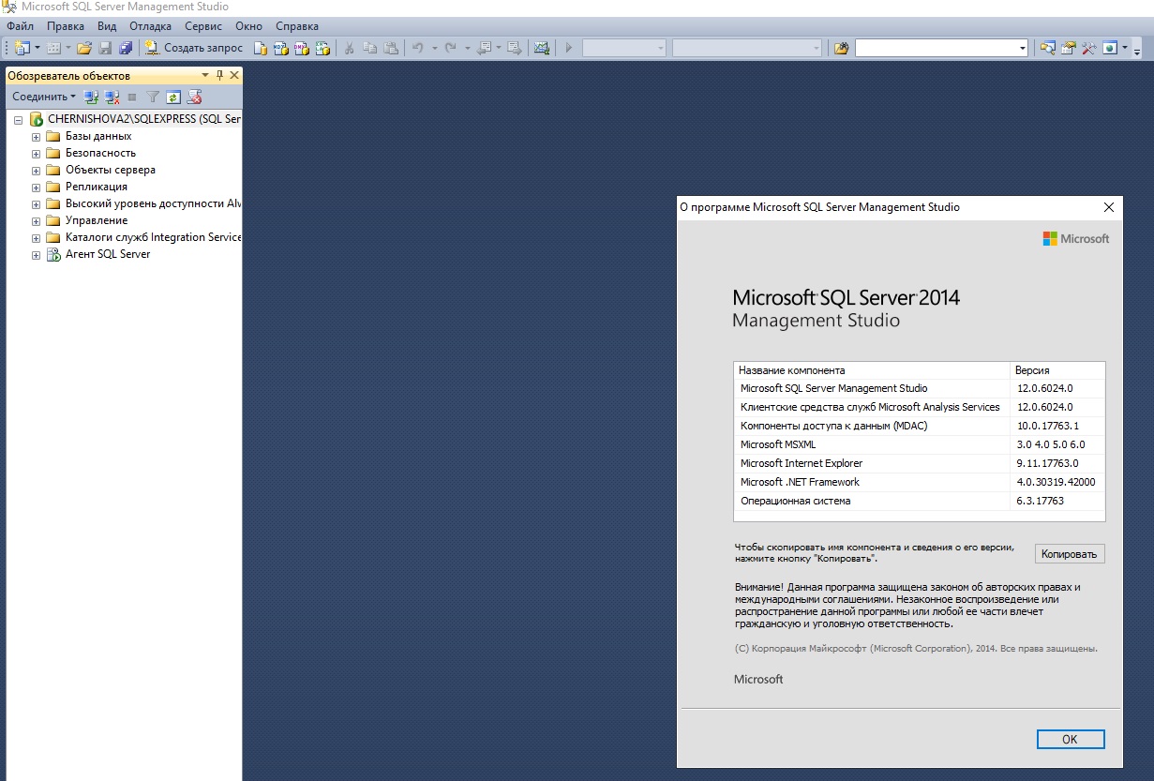
Task: Open the Соединить dropdown
Action: pos(44,97)
